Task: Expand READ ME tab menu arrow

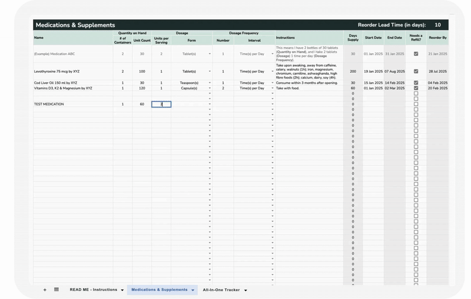Action: coord(122,290)
